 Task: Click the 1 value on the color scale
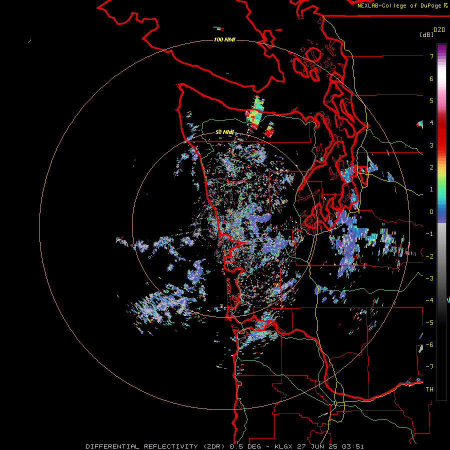click(431, 189)
